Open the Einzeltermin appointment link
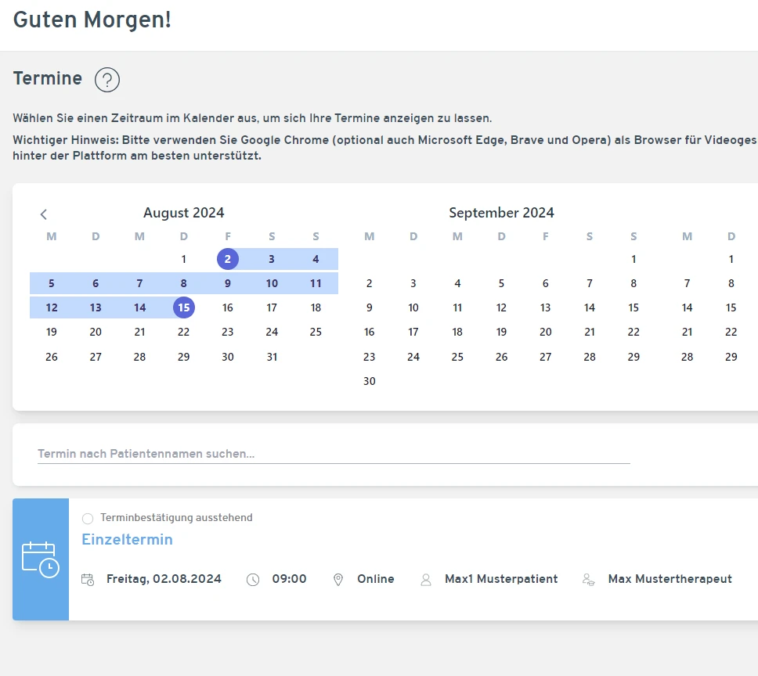The width and height of the screenshot is (758, 676). pyautogui.click(x=127, y=540)
